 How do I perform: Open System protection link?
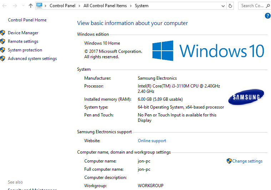25,50
